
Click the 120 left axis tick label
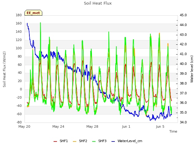[x=19, y=40]
